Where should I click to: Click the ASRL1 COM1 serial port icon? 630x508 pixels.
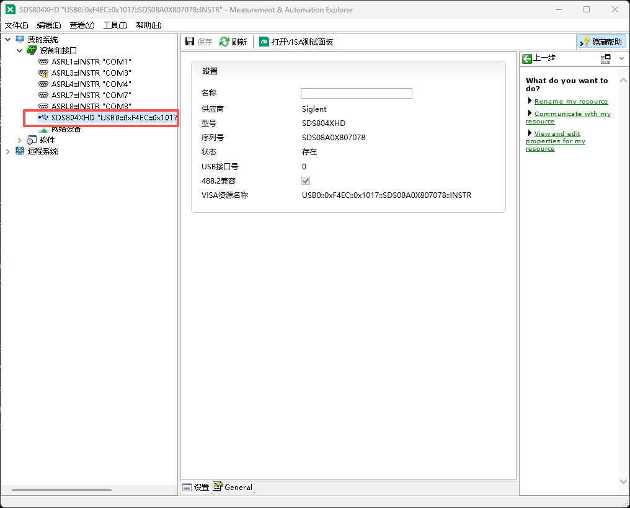click(x=43, y=61)
